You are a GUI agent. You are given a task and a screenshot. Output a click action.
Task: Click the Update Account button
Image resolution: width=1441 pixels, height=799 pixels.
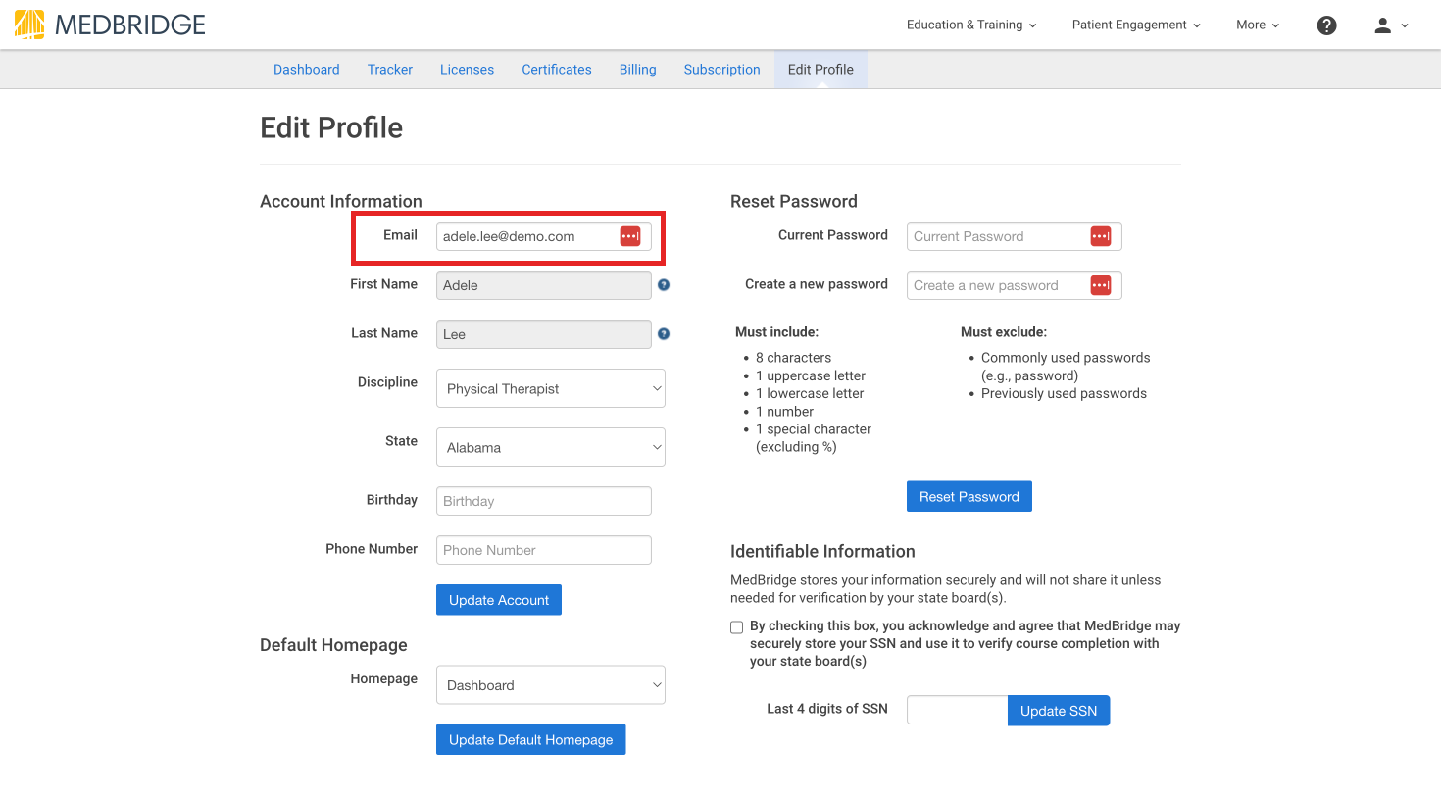point(499,600)
